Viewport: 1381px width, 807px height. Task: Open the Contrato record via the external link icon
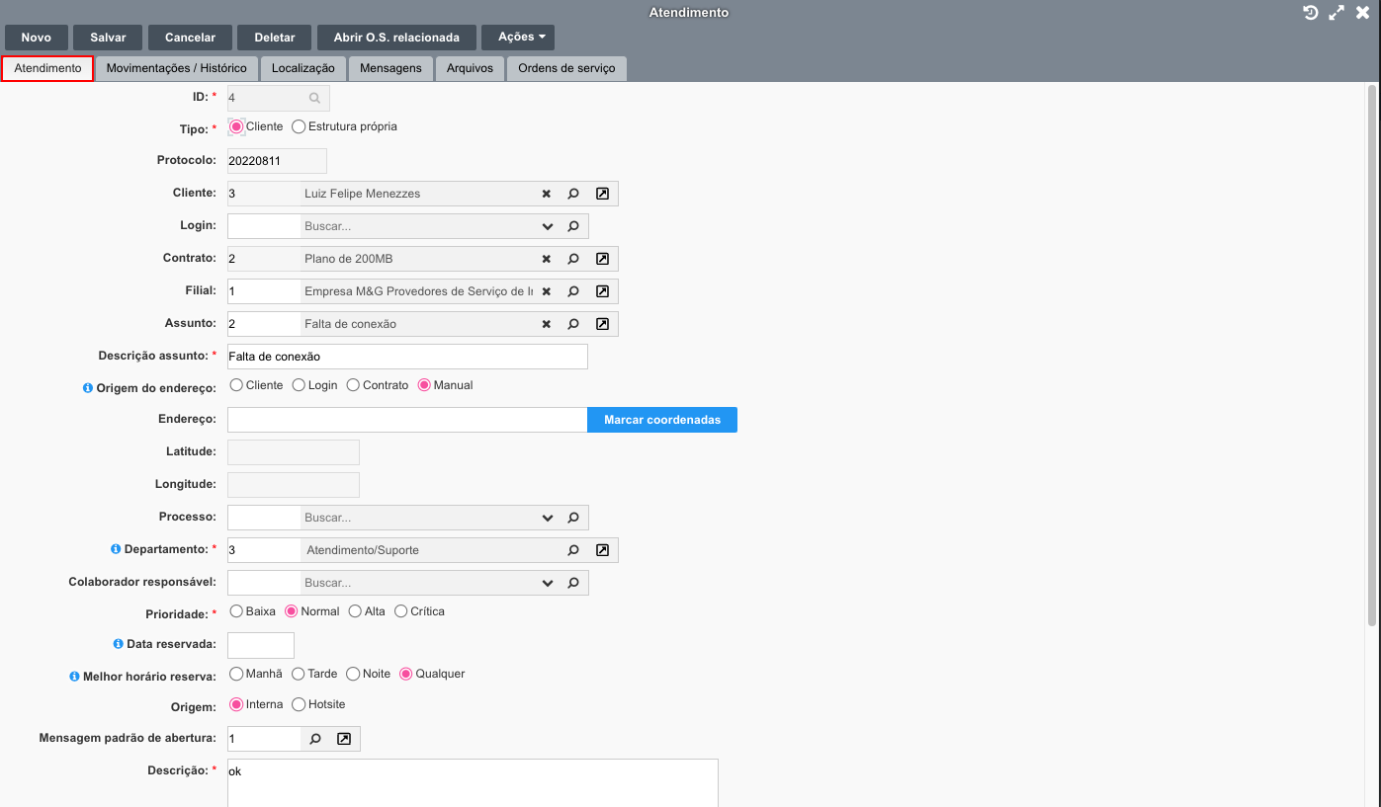(x=602, y=259)
